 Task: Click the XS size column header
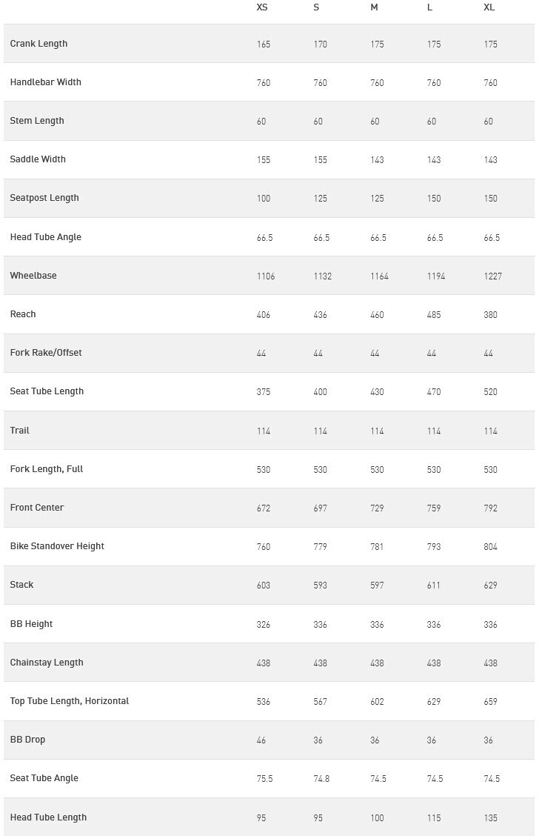[x=262, y=7]
